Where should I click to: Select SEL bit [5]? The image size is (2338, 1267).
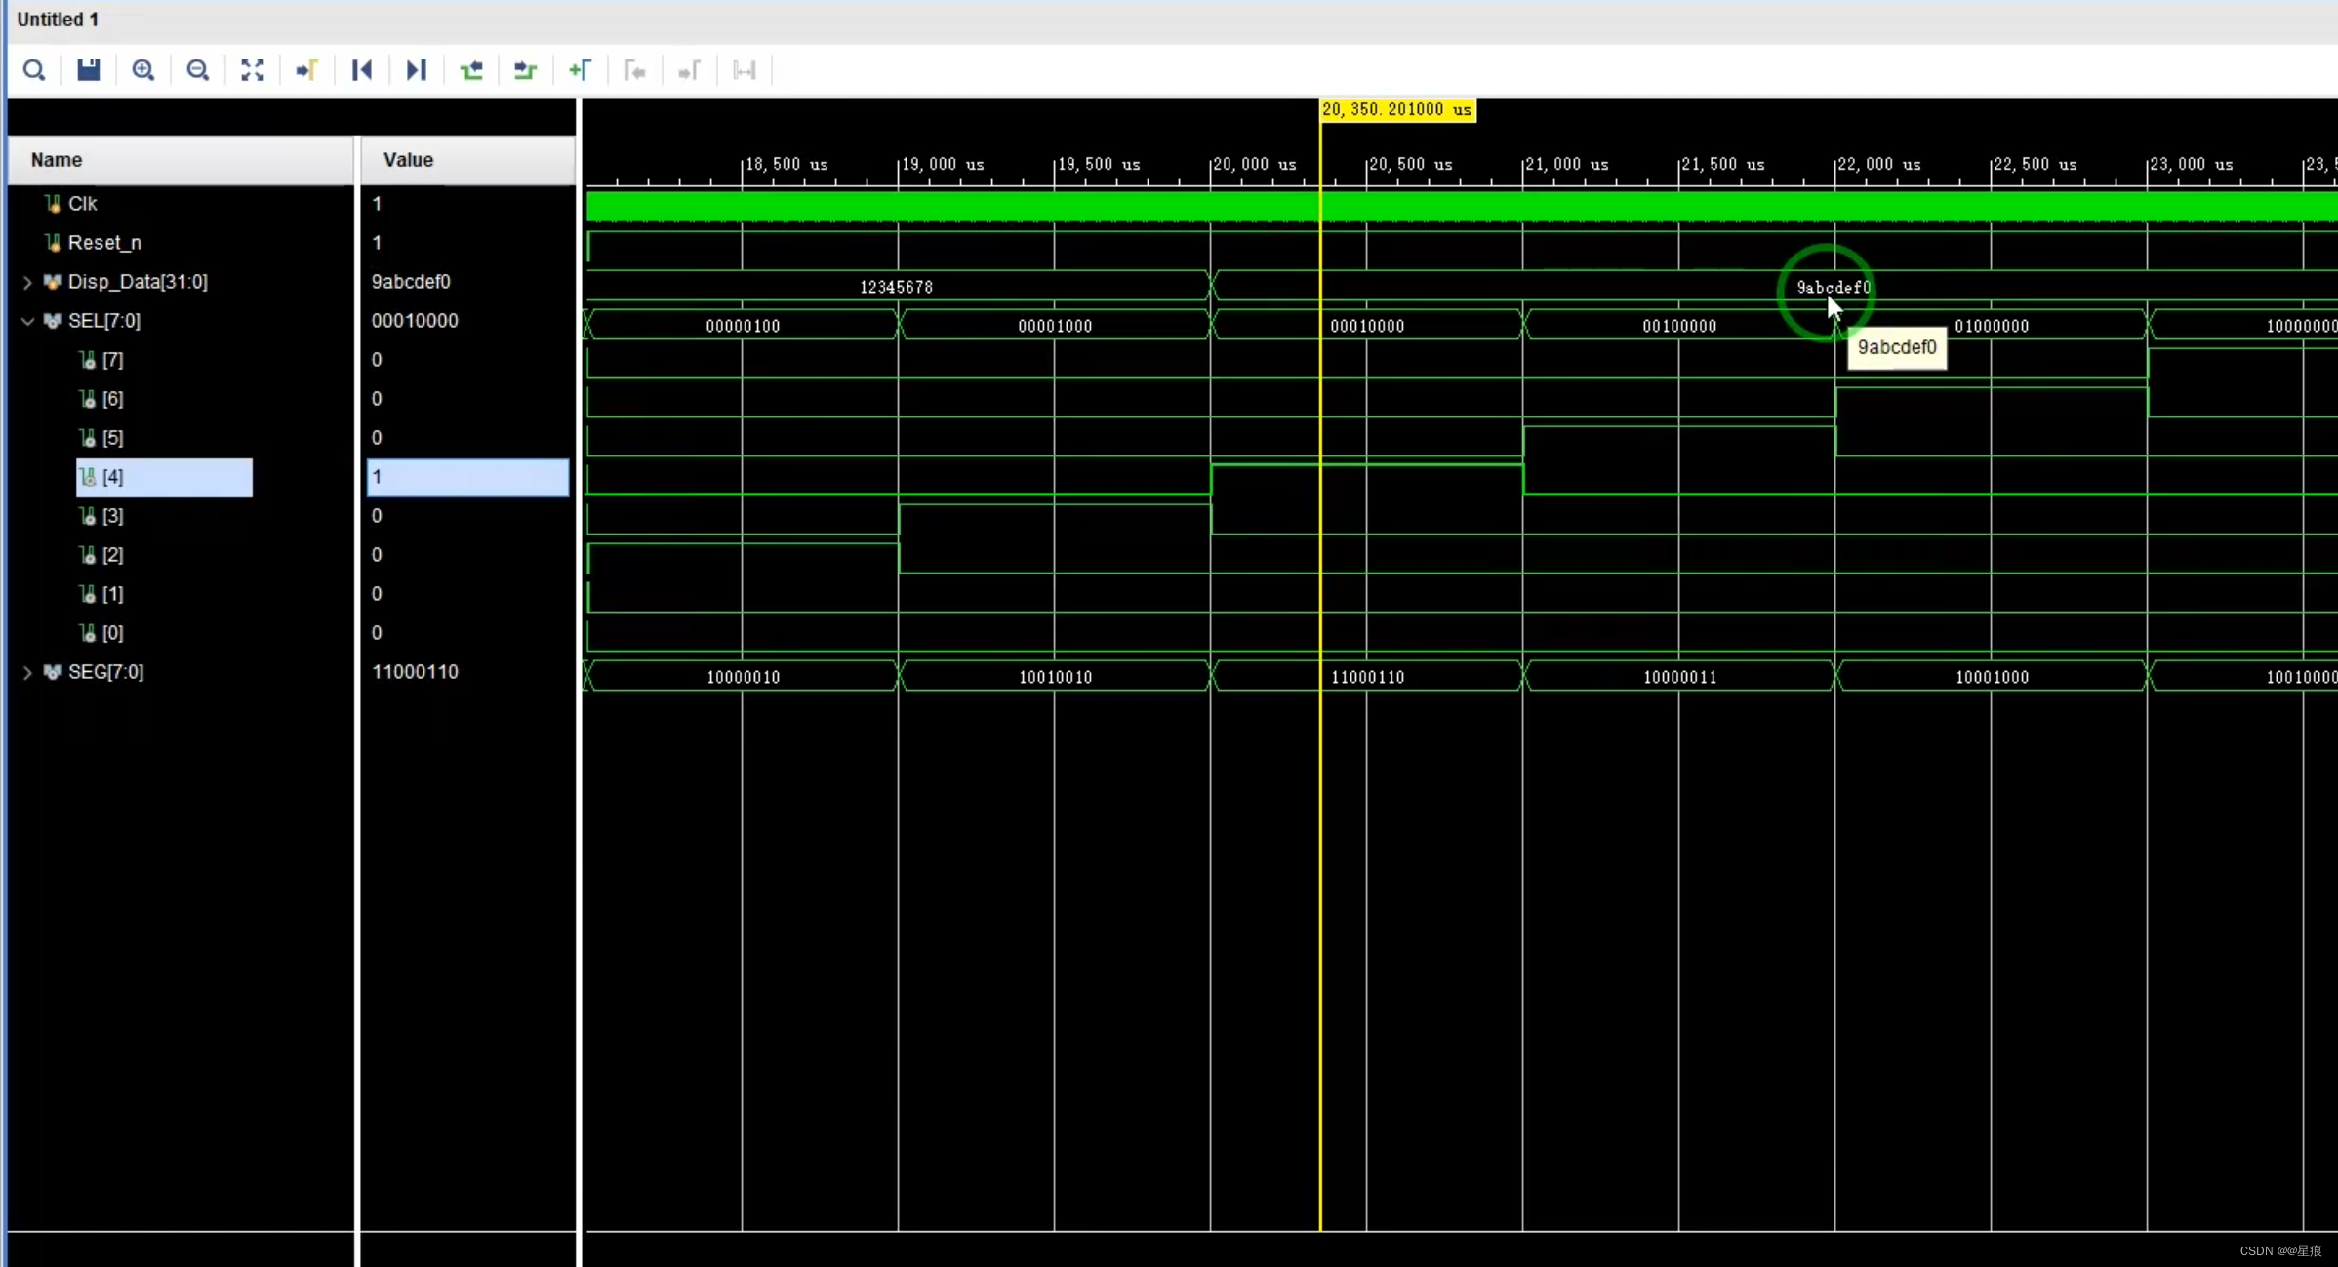[x=112, y=438]
